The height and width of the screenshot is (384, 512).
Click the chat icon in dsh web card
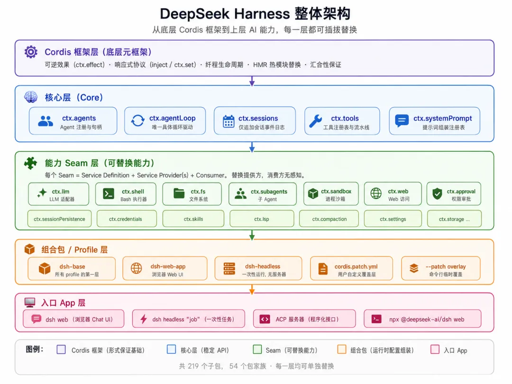(36, 319)
